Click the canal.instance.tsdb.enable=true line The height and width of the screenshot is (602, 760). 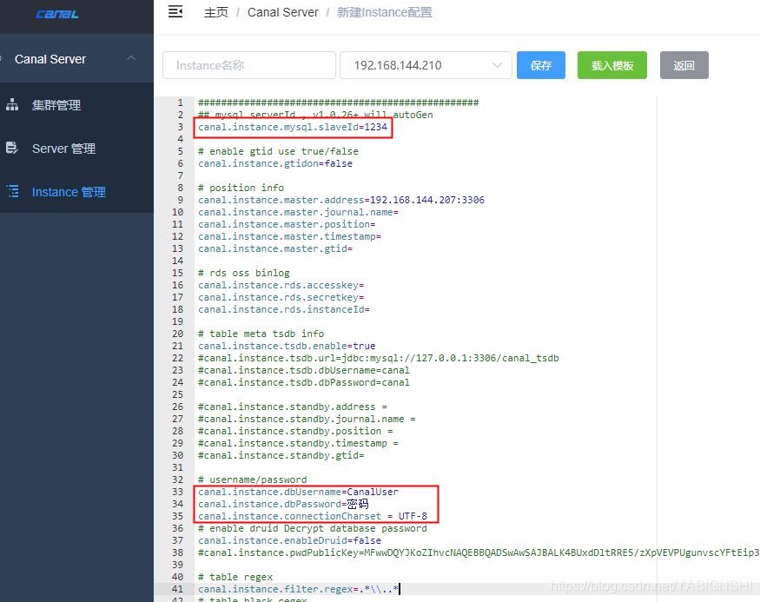287,346
